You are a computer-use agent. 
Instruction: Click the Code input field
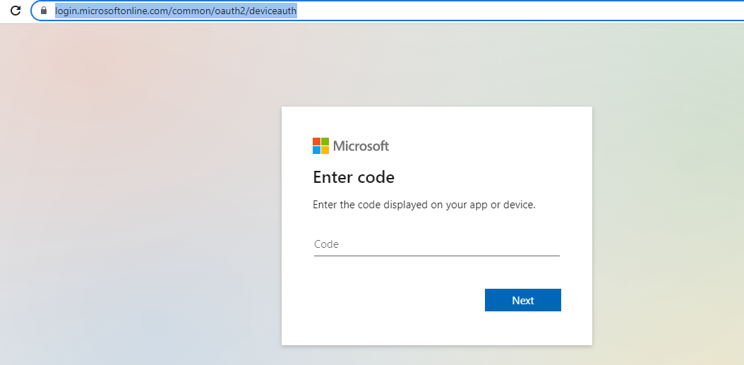click(436, 244)
